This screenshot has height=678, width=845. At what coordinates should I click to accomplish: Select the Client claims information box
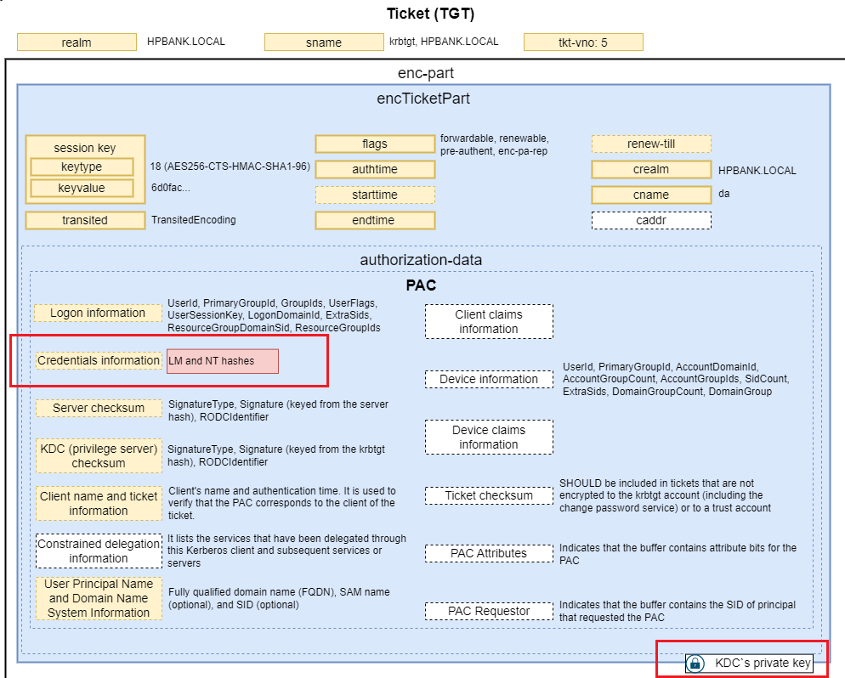pos(489,321)
